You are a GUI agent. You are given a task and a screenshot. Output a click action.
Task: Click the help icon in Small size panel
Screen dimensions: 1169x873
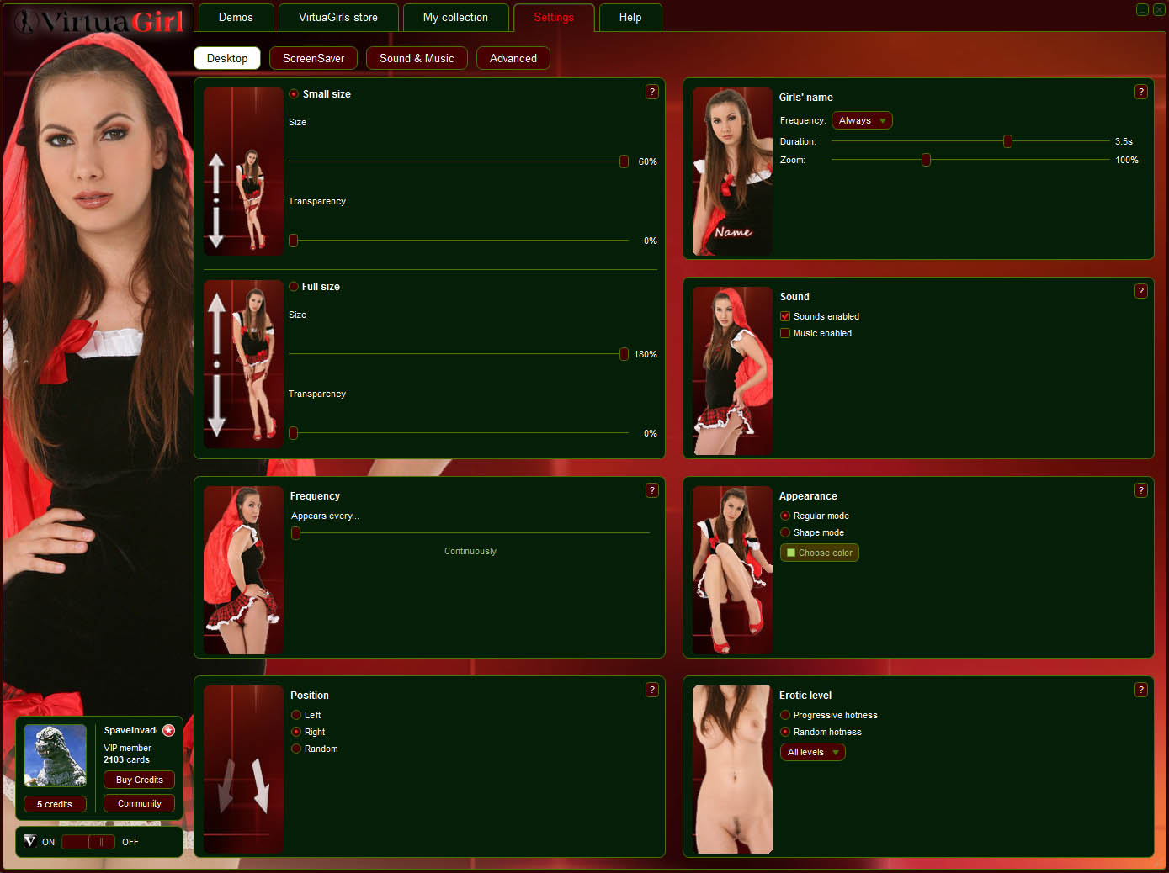pyautogui.click(x=651, y=92)
